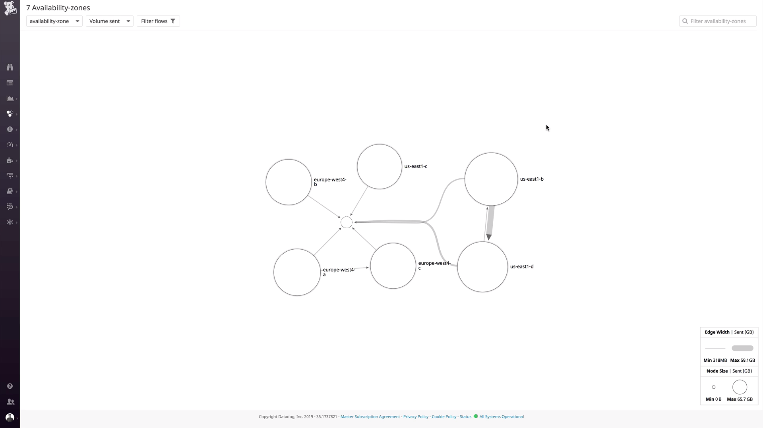Viewport: 763px width, 428px height.
Task: Open Help via the question-mark icon
Action: click(x=10, y=386)
